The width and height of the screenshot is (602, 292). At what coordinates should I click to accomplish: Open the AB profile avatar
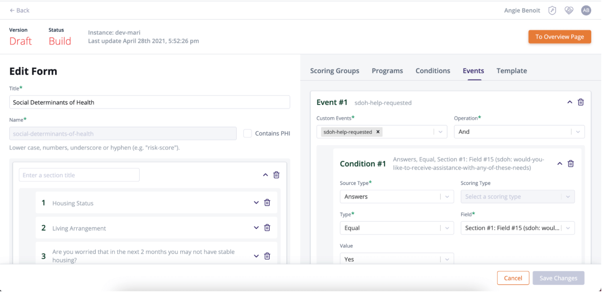pyautogui.click(x=586, y=10)
